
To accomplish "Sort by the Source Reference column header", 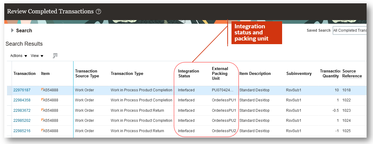I will (352, 73).
